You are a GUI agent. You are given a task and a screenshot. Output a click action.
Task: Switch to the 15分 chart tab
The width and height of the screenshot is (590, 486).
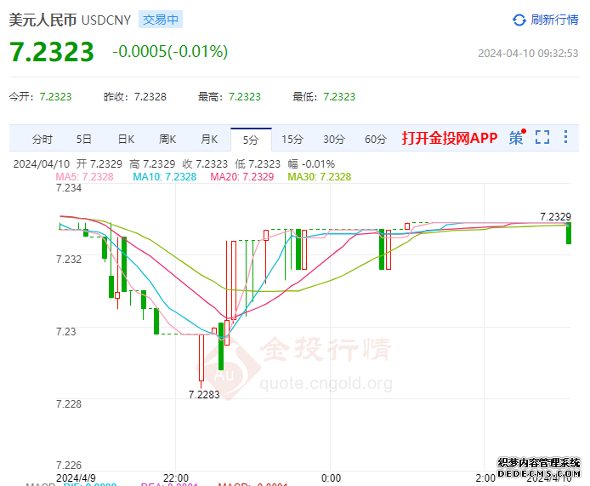point(292,140)
